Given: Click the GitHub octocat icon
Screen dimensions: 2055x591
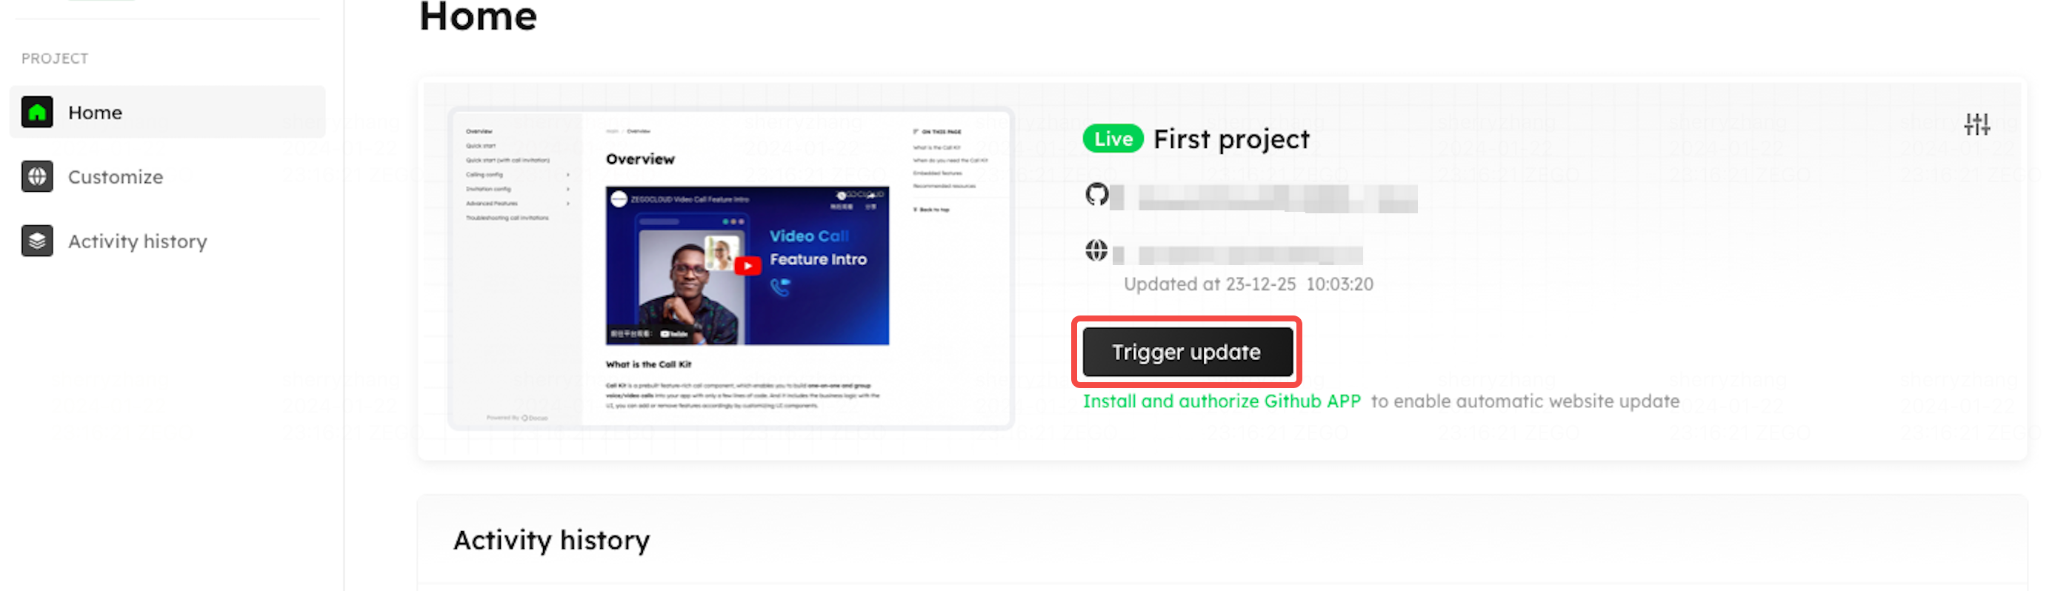Looking at the screenshot, I should click(1097, 195).
